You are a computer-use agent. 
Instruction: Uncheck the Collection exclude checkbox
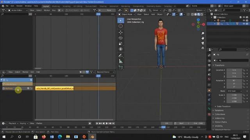pyautogui.click(x=241, y=17)
